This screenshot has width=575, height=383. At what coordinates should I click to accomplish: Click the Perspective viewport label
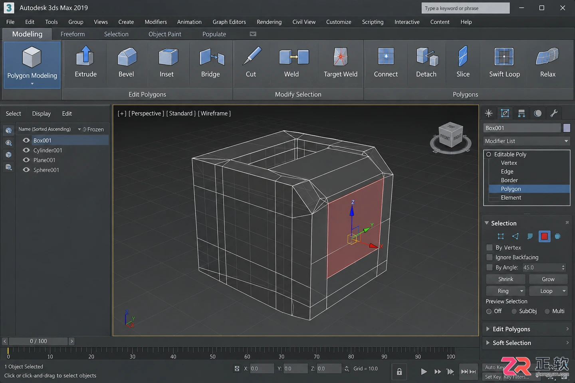click(x=146, y=113)
